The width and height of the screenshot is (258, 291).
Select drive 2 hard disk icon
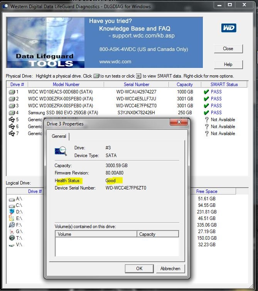click(x=12, y=99)
